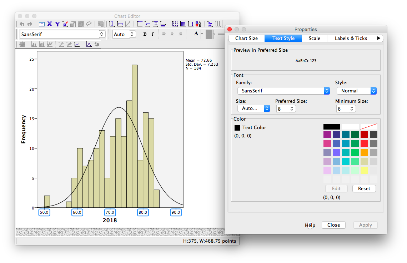Click the pie slice explode icon
The width and height of the screenshot is (407, 263).
[x=97, y=44]
